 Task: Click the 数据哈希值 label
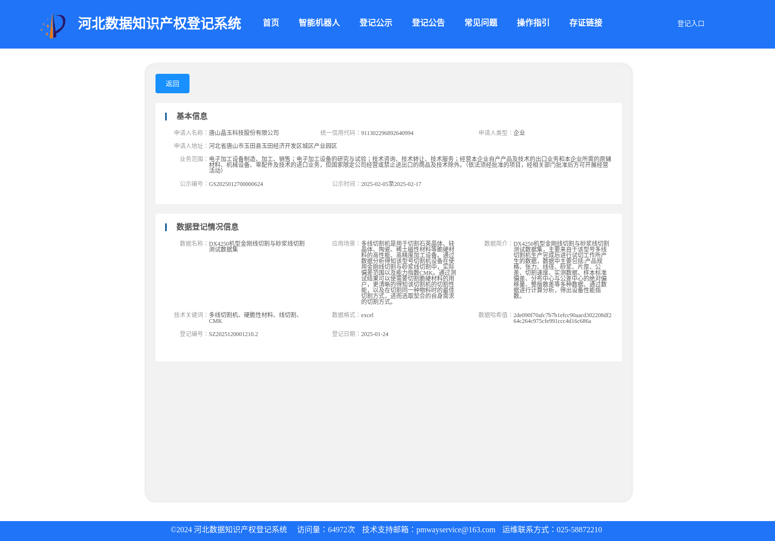coord(495,315)
